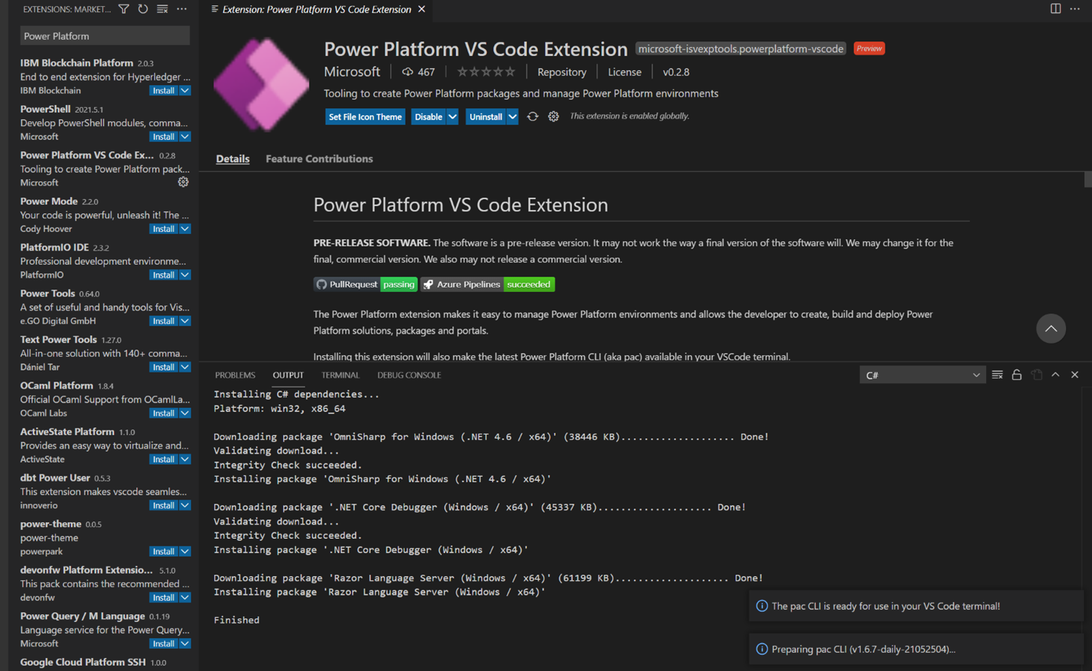Click the five-star rating
Screen dimensions: 1092x671
click(x=486, y=72)
